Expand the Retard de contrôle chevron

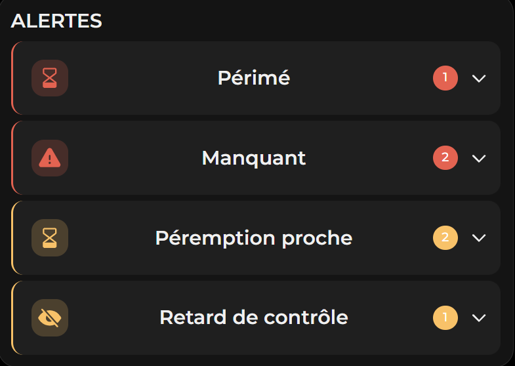tap(479, 317)
